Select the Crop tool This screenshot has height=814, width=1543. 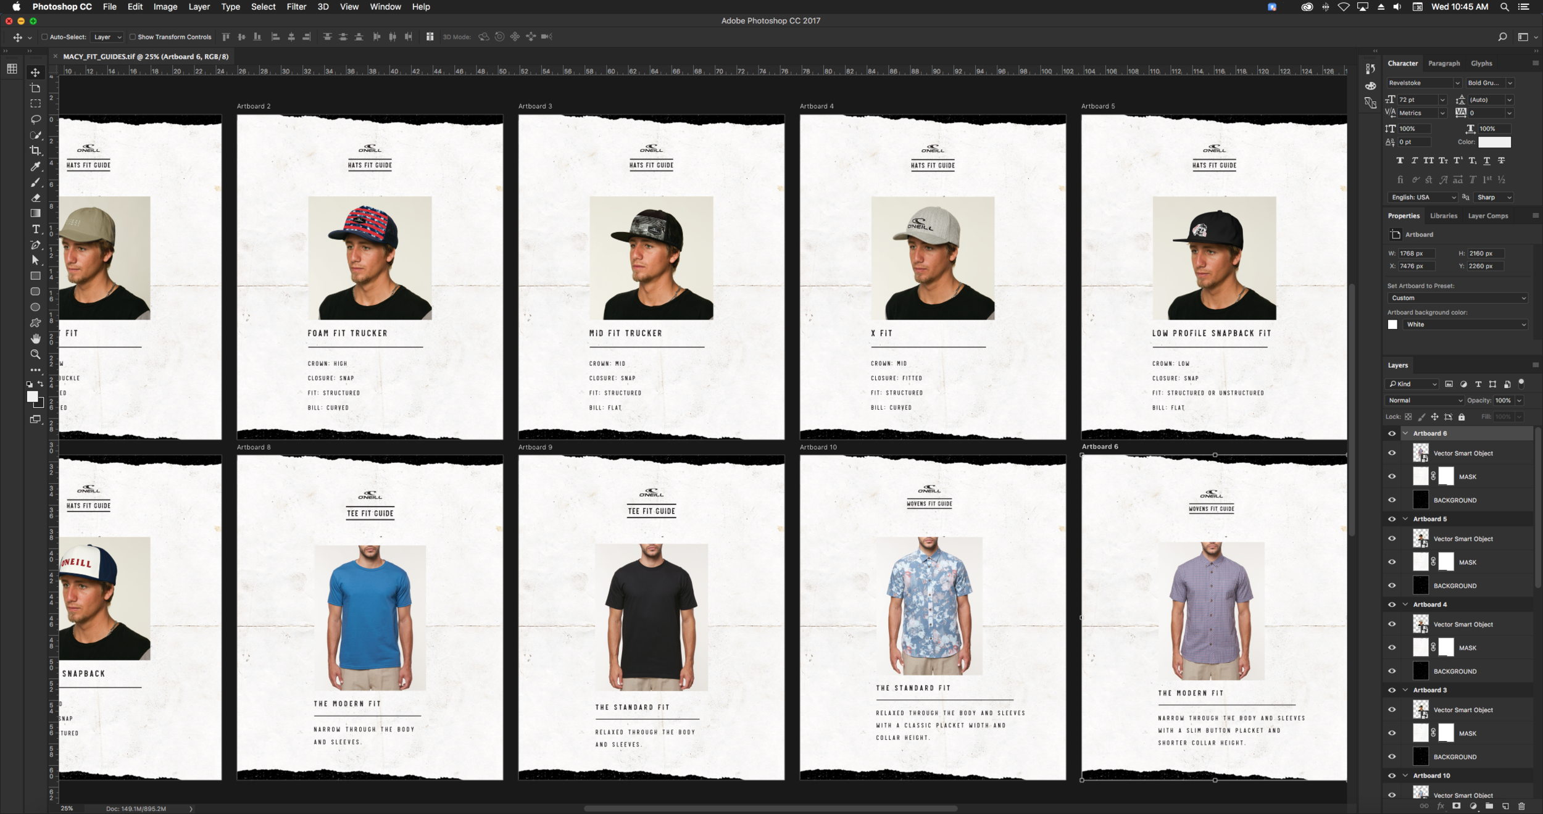click(35, 151)
